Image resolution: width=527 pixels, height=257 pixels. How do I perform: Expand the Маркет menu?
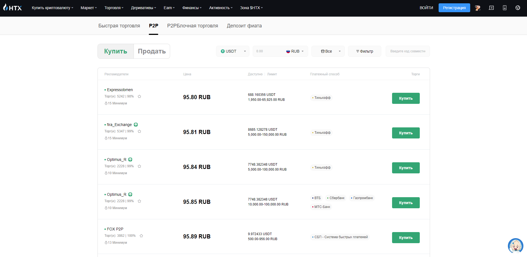pyautogui.click(x=89, y=8)
